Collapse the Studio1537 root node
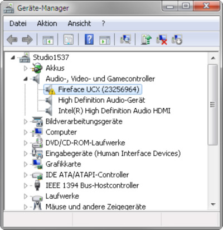 point(13,57)
